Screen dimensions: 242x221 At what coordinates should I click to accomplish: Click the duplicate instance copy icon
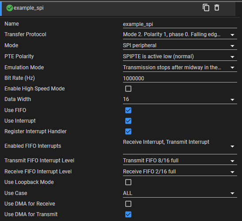(206, 7)
